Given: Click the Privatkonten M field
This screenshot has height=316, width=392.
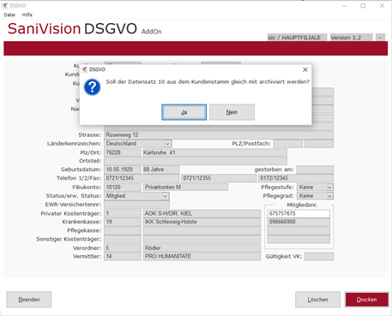Looking at the screenshot, I should (x=185, y=188).
